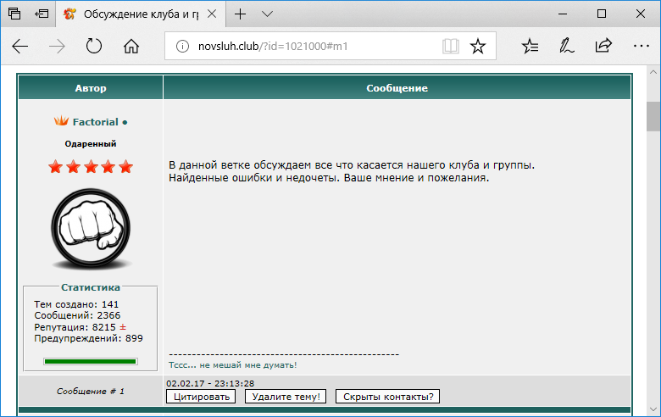Open the Factorial user profile link
This screenshot has height=417, width=661.
(x=95, y=122)
